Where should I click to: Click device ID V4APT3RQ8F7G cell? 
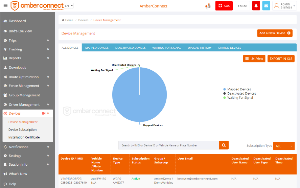[71, 179]
